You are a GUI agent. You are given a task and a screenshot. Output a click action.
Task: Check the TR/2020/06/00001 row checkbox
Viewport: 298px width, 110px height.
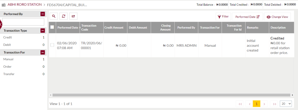pos(52,45)
